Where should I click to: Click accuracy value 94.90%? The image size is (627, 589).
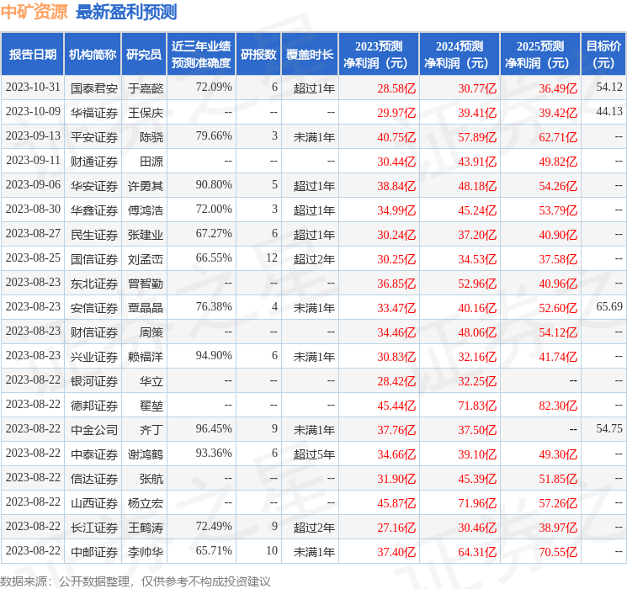[x=214, y=355]
